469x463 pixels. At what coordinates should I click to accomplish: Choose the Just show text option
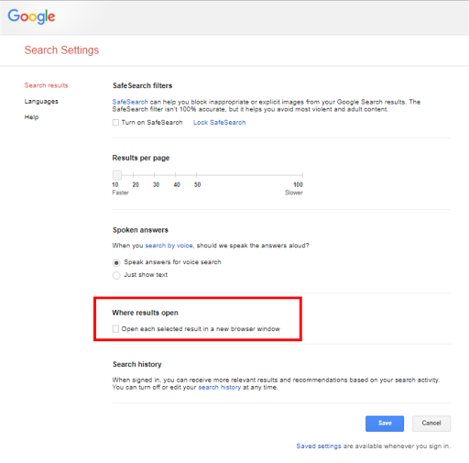coord(116,275)
